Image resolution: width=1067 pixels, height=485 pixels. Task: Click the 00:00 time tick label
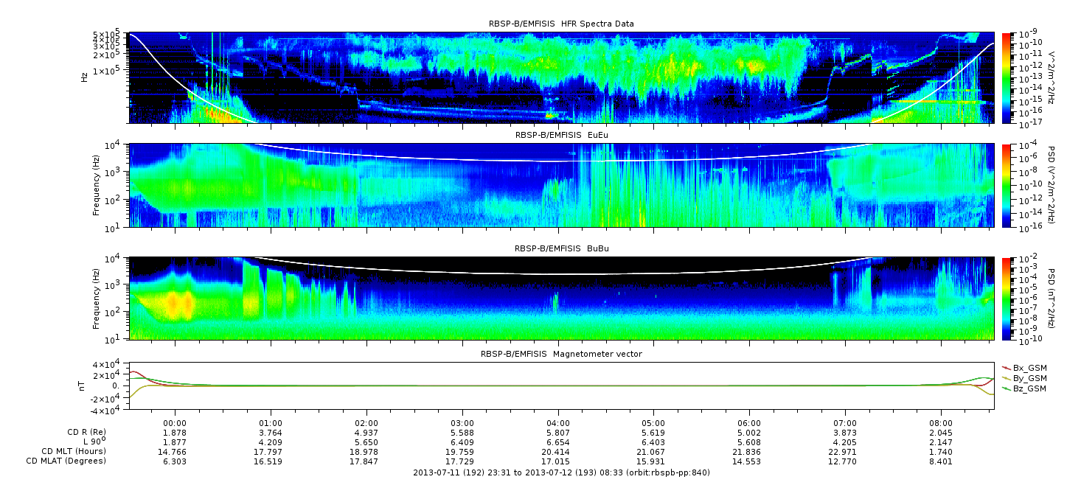[x=175, y=423]
